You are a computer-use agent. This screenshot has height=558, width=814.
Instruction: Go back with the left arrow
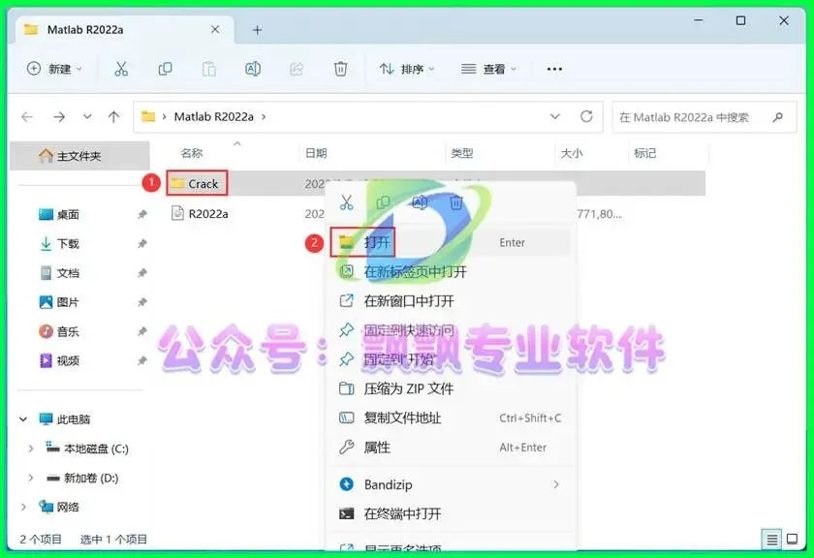(x=27, y=117)
